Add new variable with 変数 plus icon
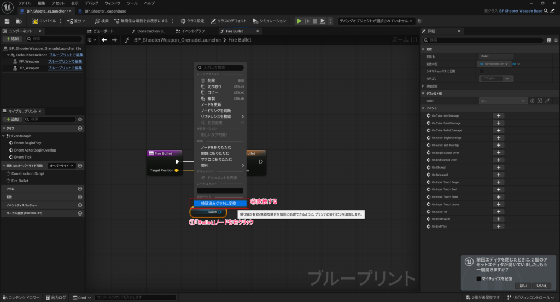This screenshot has height=302, width=560. point(80,196)
